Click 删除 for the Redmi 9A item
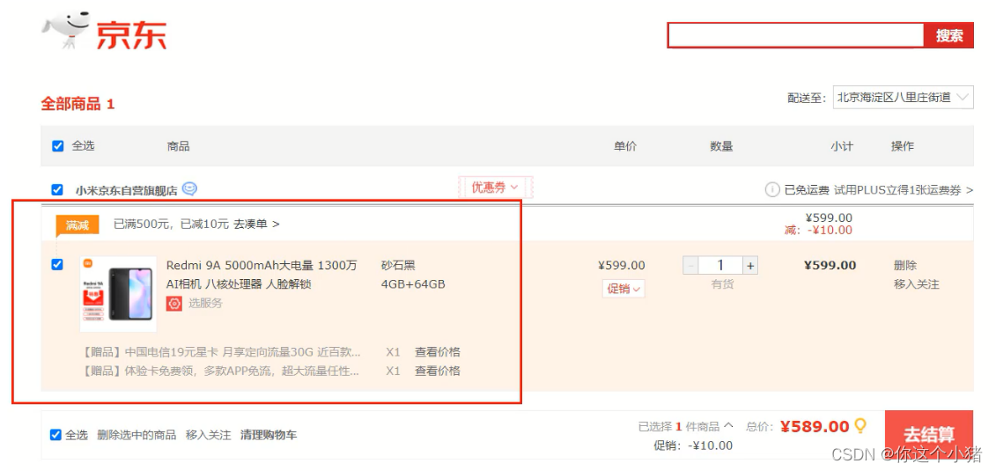Screen dimensions: 996x471 (905, 265)
